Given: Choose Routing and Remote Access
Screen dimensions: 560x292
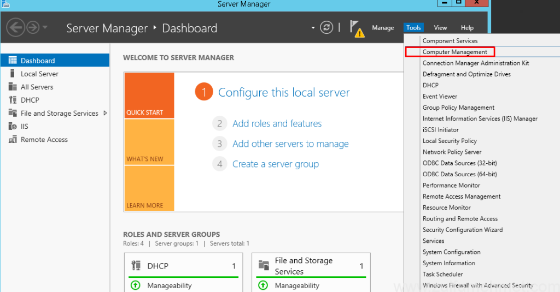Looking at the screenshot, I should (460, 218).
